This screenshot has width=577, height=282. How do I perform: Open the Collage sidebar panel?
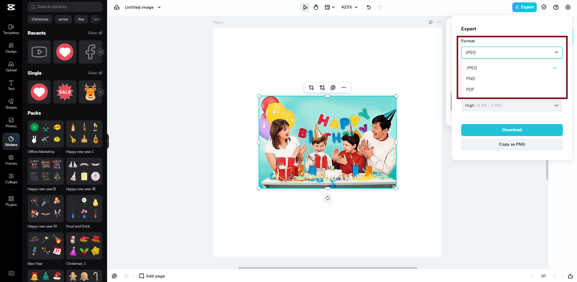point(11,179)
